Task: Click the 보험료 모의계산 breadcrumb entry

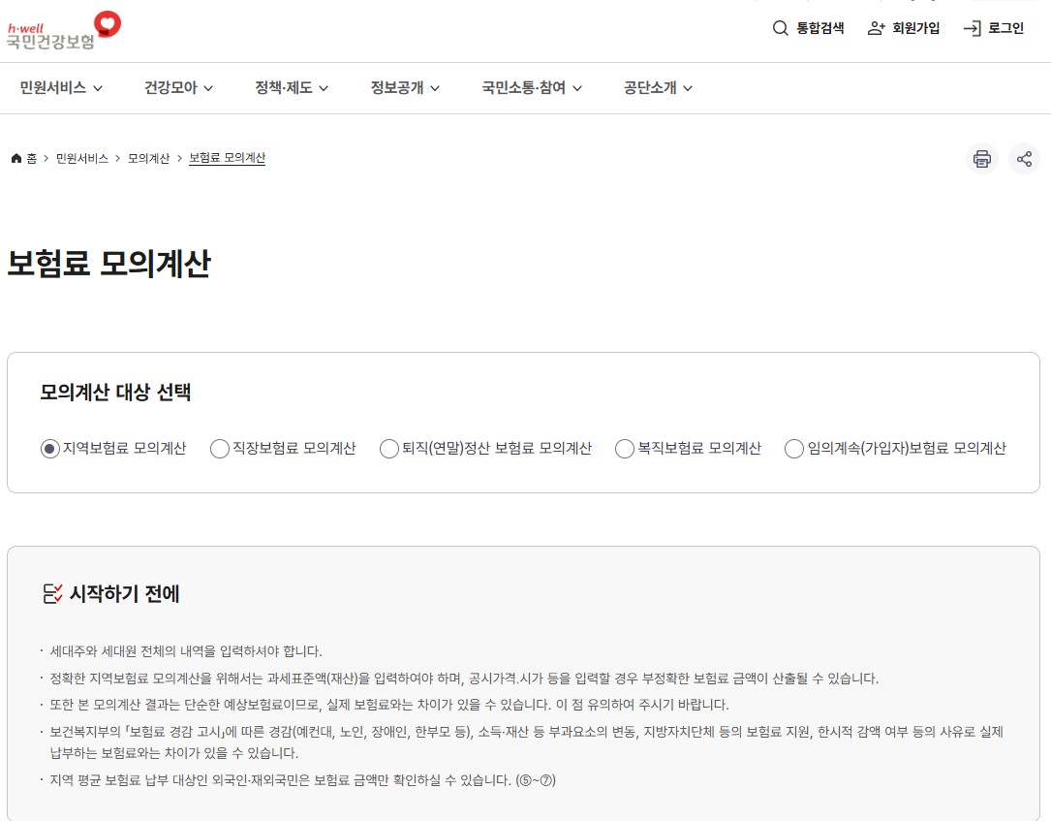Action: tap(227, 158)
